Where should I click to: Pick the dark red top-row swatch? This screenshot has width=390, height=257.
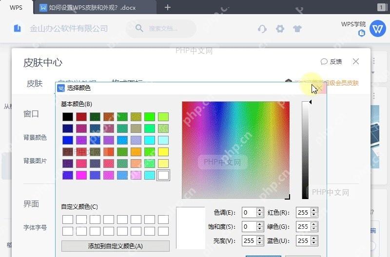pyautogui.click(x=81, y=117)
